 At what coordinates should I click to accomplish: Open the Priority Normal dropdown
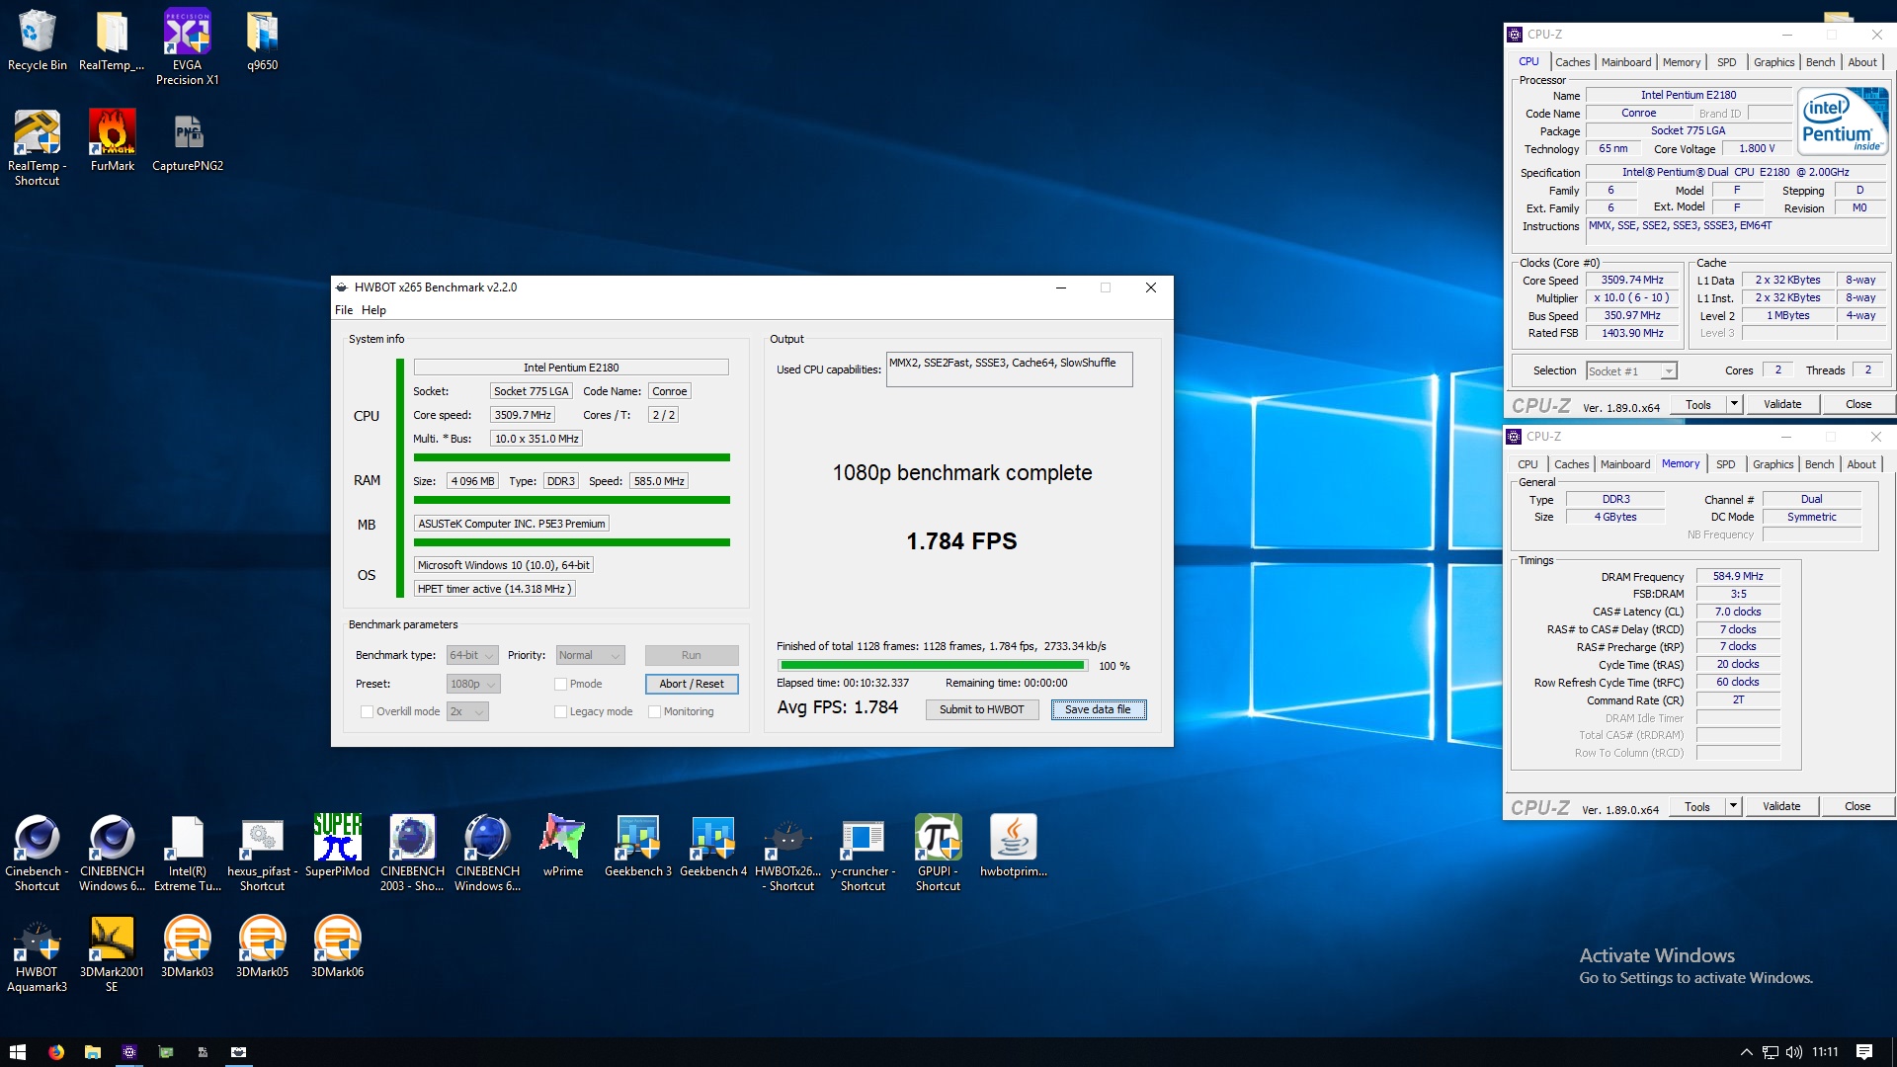click(590, 655)
